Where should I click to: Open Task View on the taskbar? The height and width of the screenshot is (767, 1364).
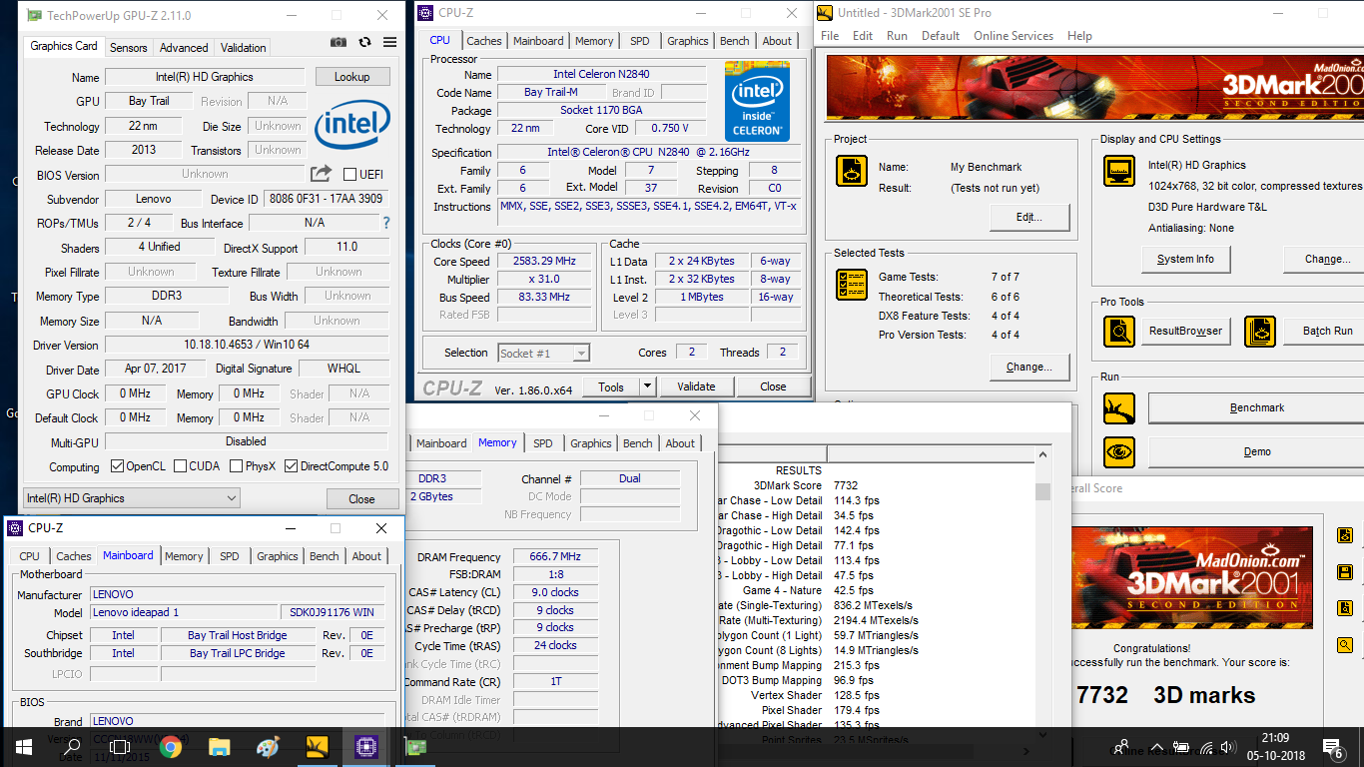120,746
